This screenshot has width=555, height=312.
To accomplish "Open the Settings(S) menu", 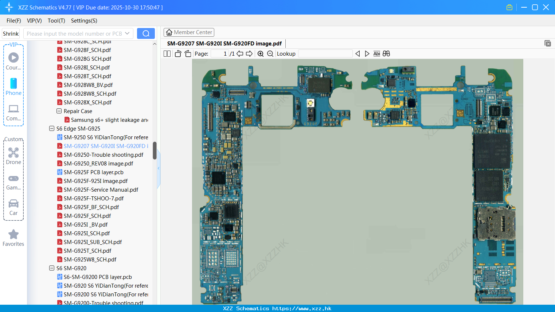I will click(x=84, y=21).
